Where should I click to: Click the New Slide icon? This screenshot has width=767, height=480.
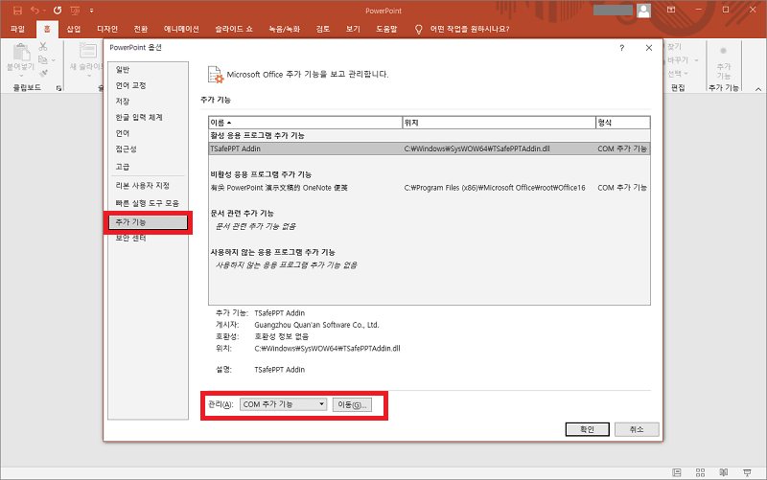click(88, 52)
